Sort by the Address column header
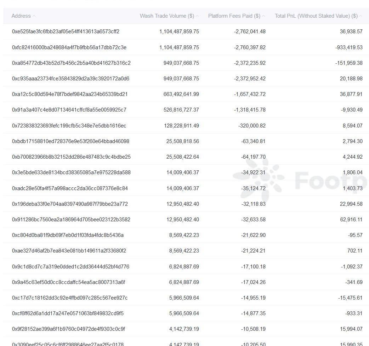Screen dimensions: 369x346 pos(21,16)
